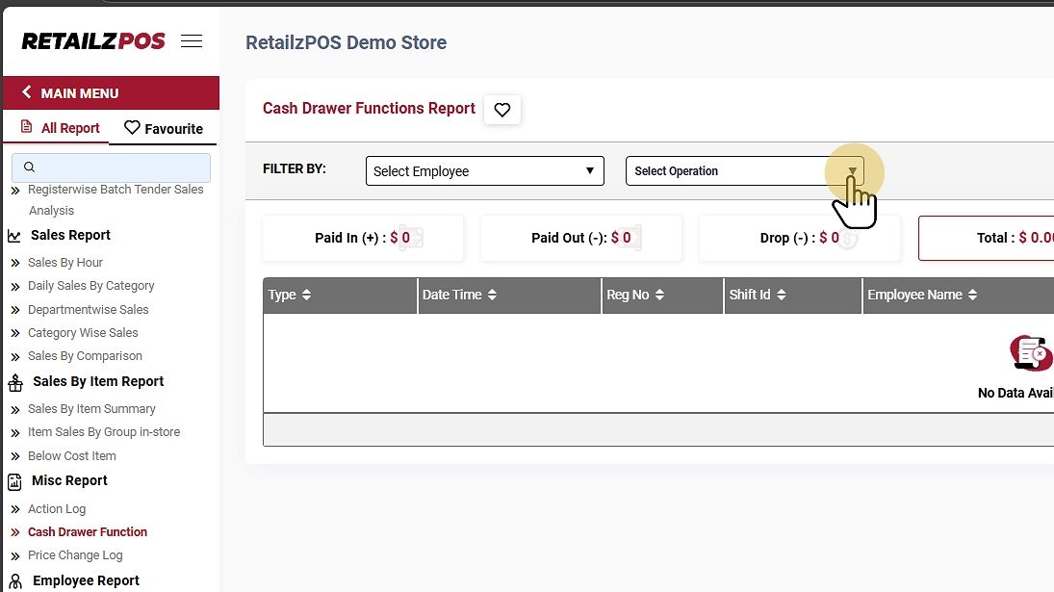
Task: Sort by Shift Id column arrows
Action: pyautogui.click(x=782, y=296)
